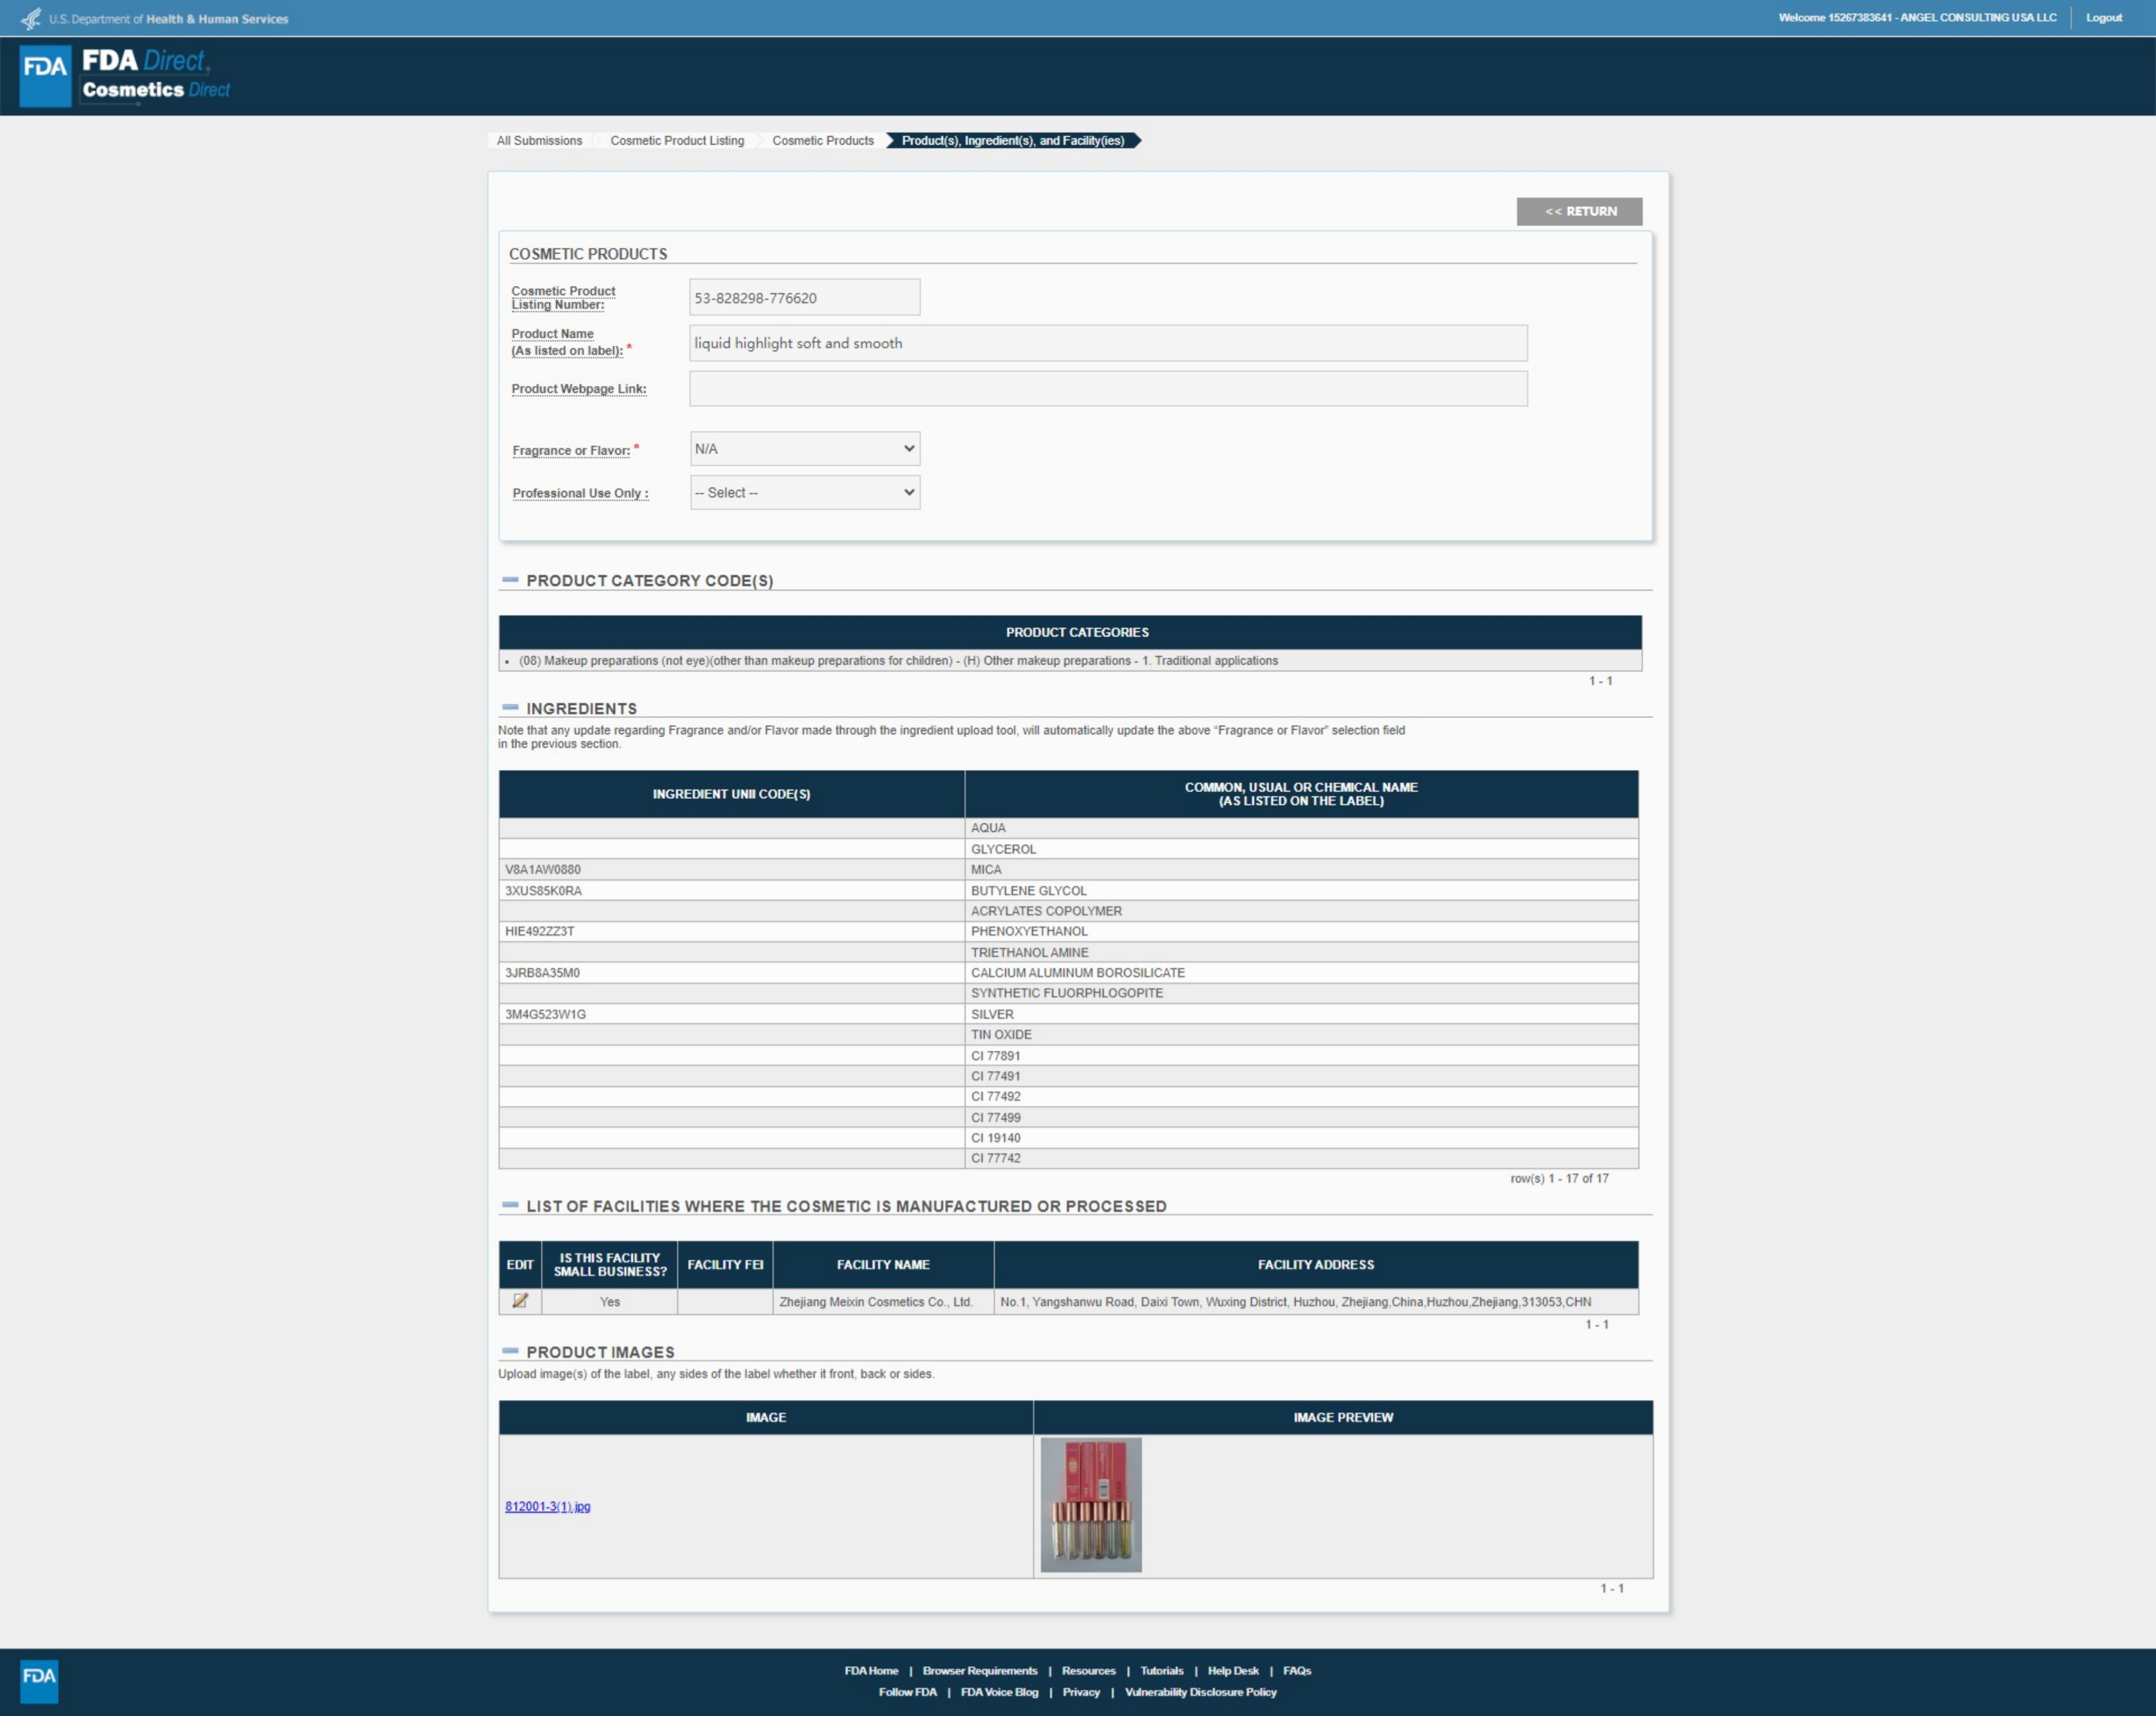Collapse the List of Facilities section

510,1205
